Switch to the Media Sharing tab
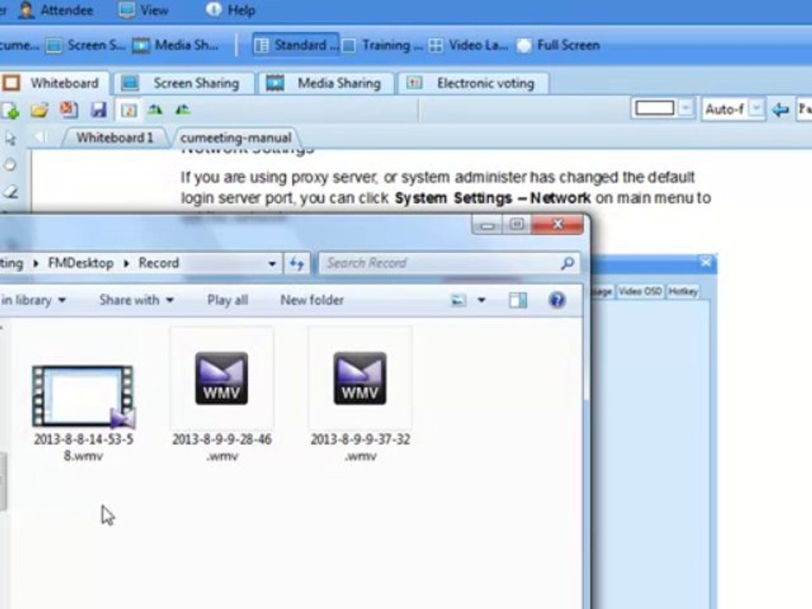The width and height of the screenshot is (812, 609). [326, 84]
